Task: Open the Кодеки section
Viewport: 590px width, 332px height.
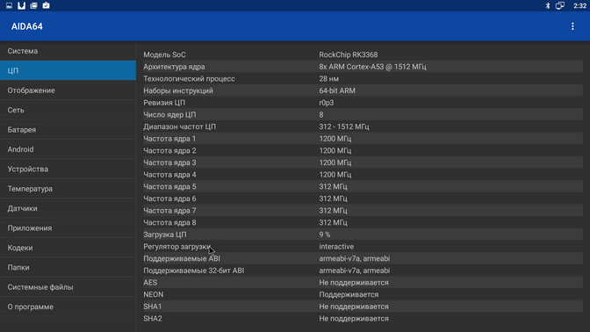Action: (68, 248)
